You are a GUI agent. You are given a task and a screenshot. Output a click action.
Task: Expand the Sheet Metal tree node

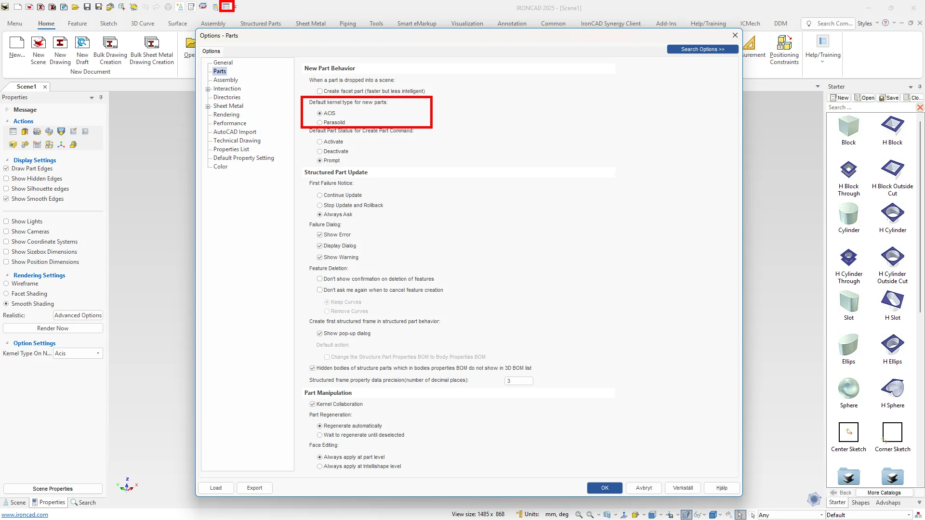(x=208, y=106)
